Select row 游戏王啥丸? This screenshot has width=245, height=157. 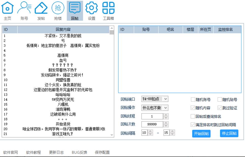tap(56, 134)
